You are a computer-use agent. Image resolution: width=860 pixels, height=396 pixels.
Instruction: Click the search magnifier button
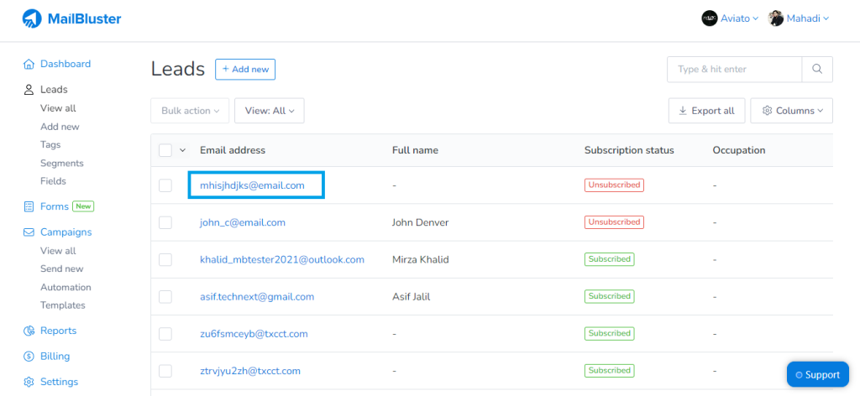click(817, 69)
